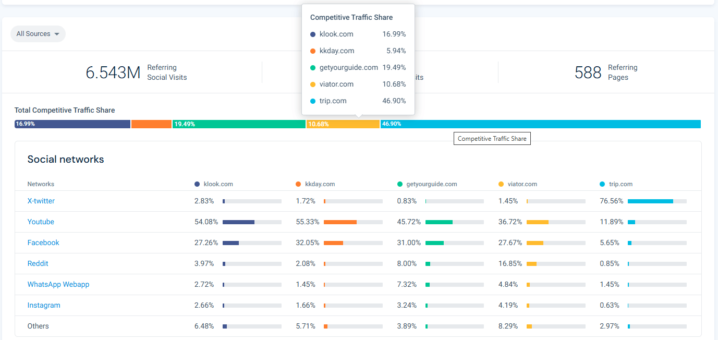Click the X-twitter trip.com progress bar
The image size is (718, 340).
click(x=657, y=201)
